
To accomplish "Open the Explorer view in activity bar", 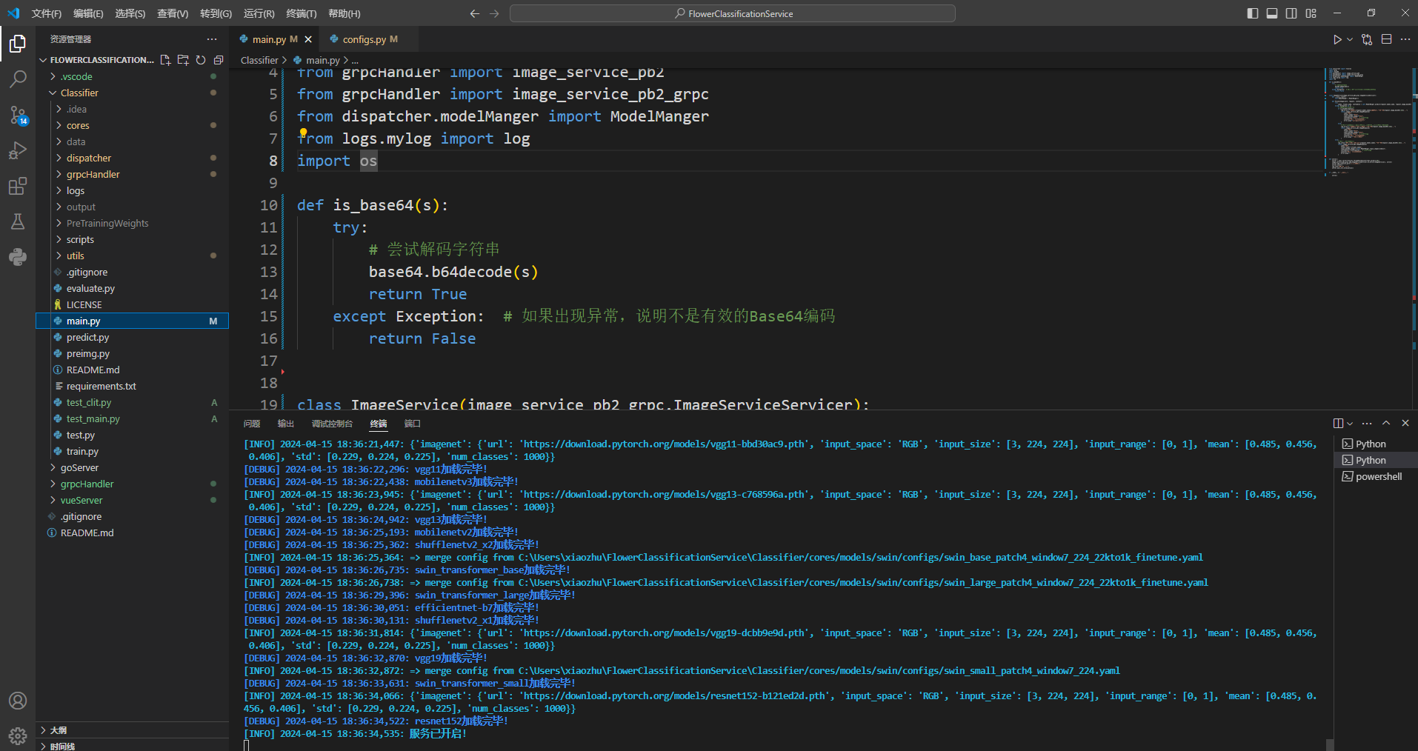I will click(x=18, y=44).
